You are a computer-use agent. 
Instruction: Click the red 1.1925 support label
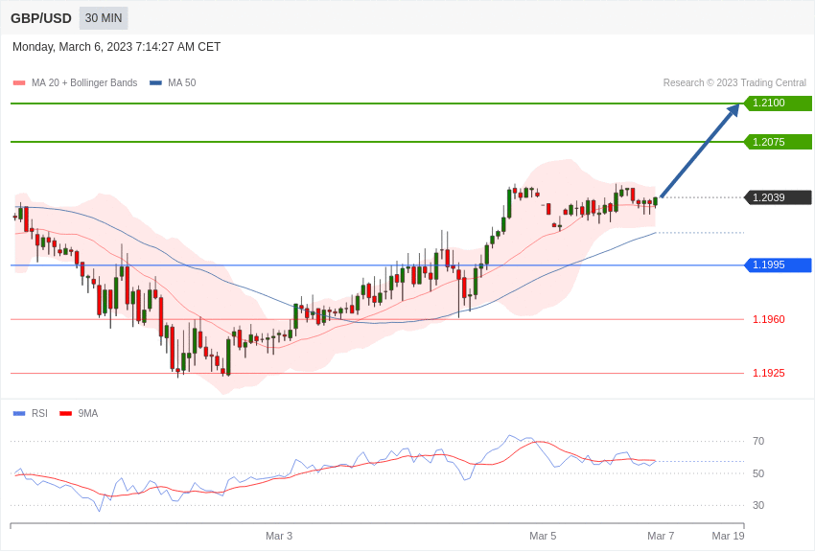(x=768, y=373)
